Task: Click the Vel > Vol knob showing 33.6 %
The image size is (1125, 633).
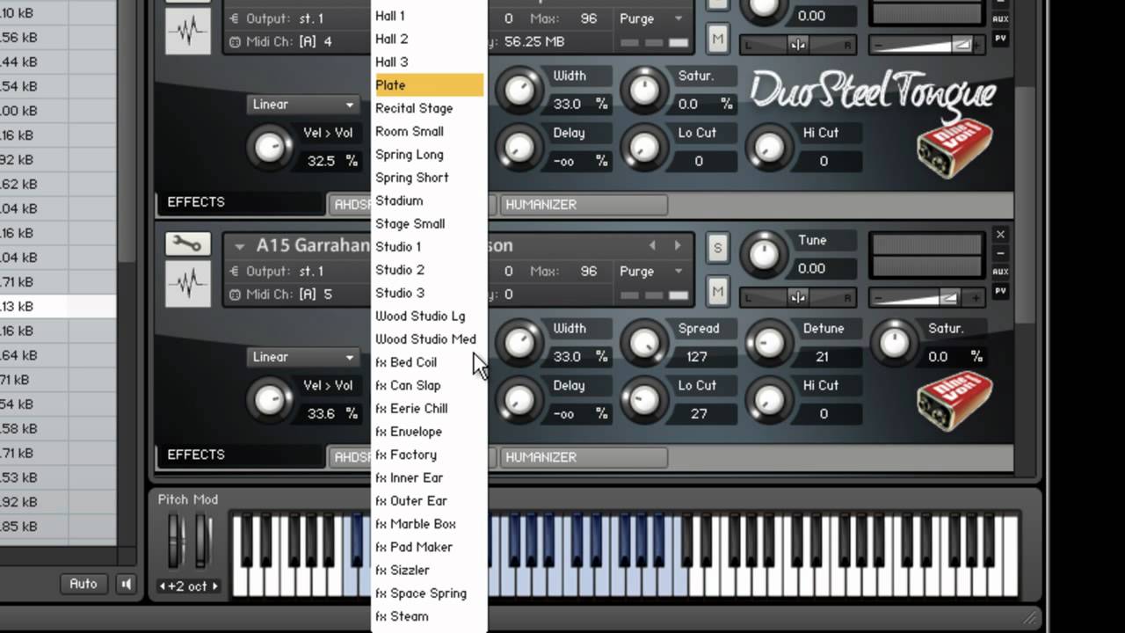Action: (x=269, y=400)
